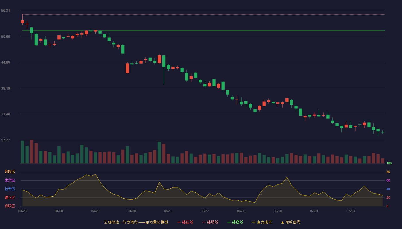Screen dimensions: 402x229
Task: Click the 80 value on the right indicator axis
Action: pos(388,172)
